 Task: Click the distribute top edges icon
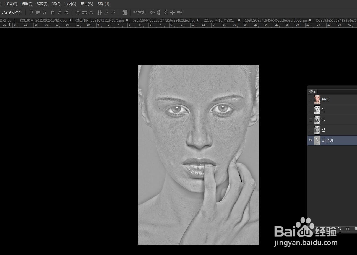(78, 12)
